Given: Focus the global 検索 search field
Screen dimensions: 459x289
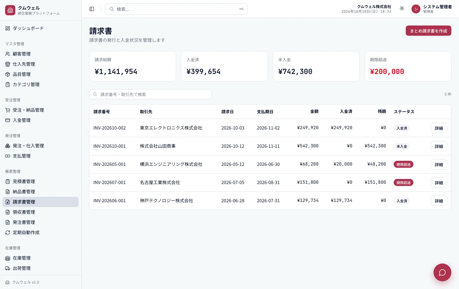Looking at the screenshot, I should coord(176,9).
